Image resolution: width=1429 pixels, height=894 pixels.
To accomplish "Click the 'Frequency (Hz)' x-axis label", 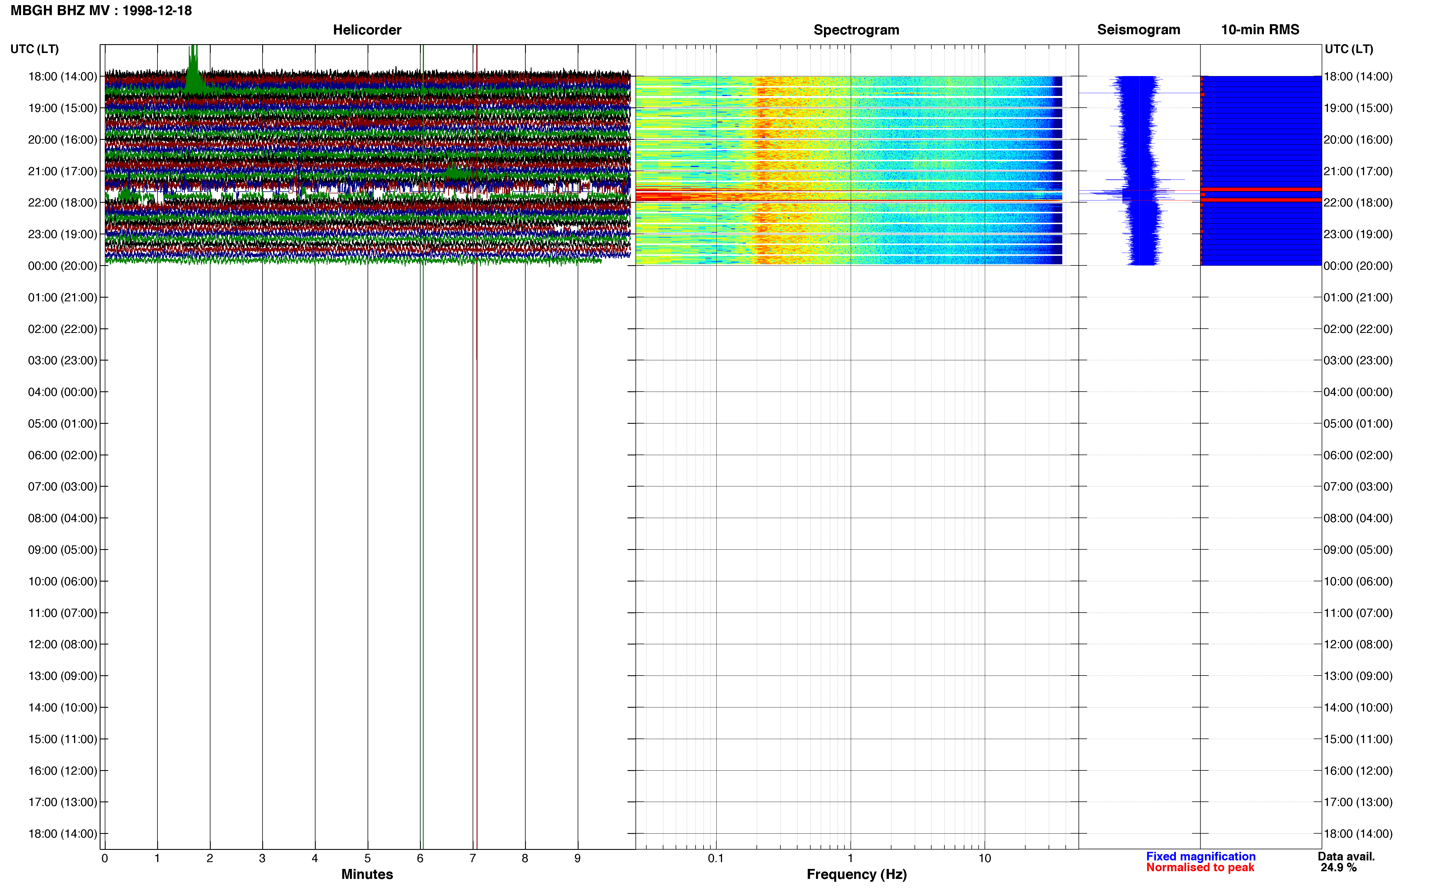I will [856, 874].
